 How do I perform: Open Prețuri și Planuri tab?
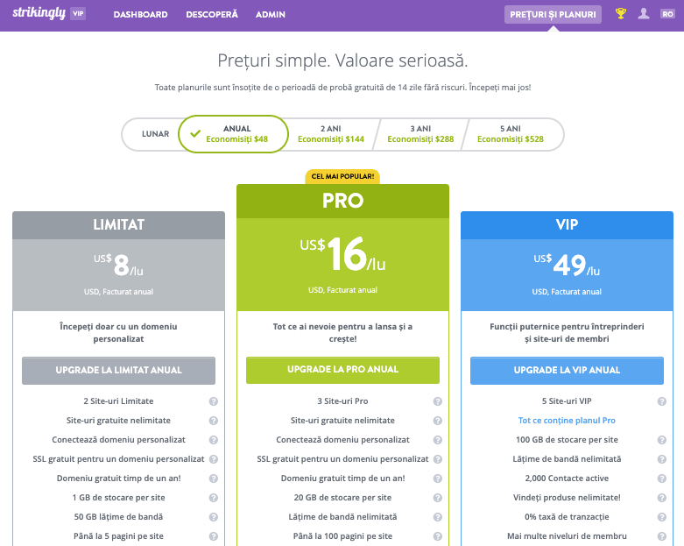pos(553,14)
